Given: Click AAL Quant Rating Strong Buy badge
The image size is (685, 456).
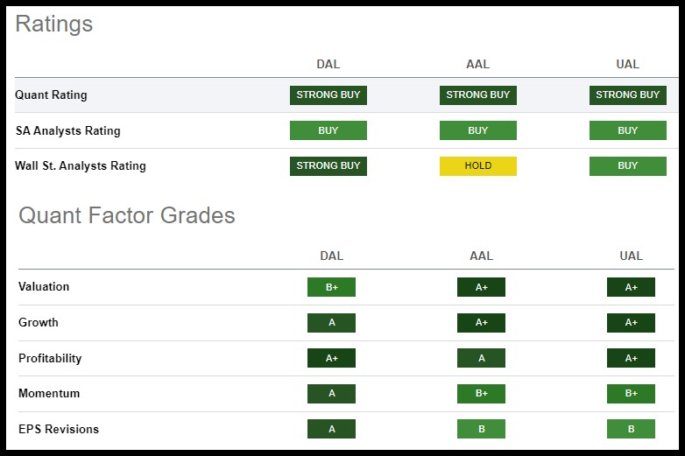Looking at the screenshot, I should click(x=477, y=95).
